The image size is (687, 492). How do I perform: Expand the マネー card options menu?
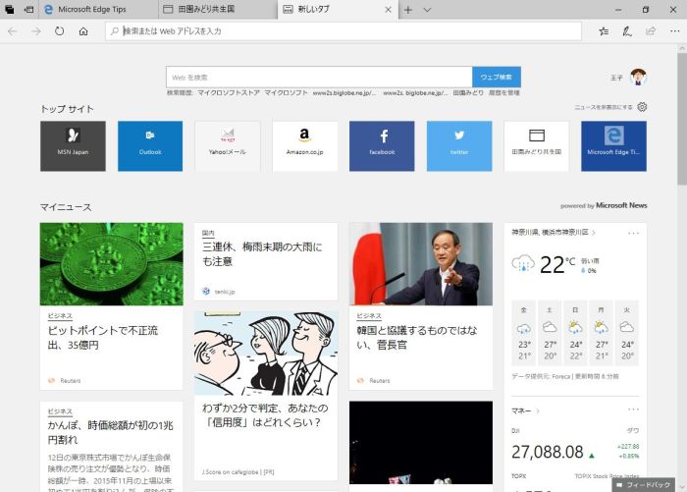pyautogui.click(x=633, y=408)
